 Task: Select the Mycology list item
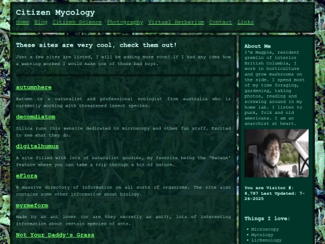click(x=262, y=235)
